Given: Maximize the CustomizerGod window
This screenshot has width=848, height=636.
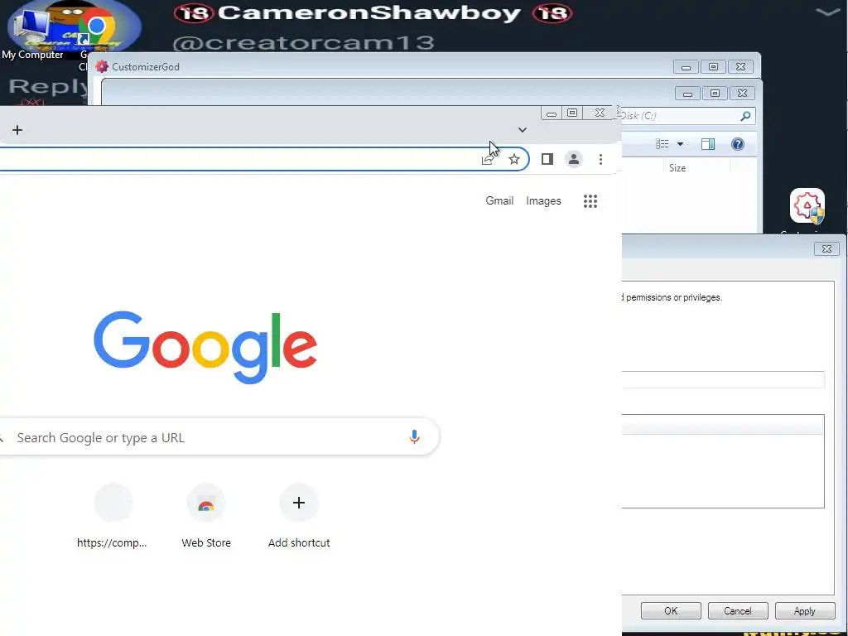Looking at the screenshot, I should point(713,67).
